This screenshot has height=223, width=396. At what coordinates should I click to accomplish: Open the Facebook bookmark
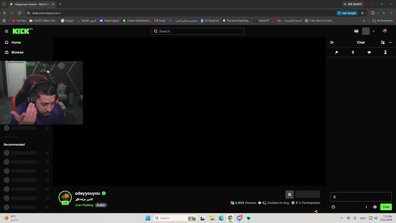[x=210, y=21]
